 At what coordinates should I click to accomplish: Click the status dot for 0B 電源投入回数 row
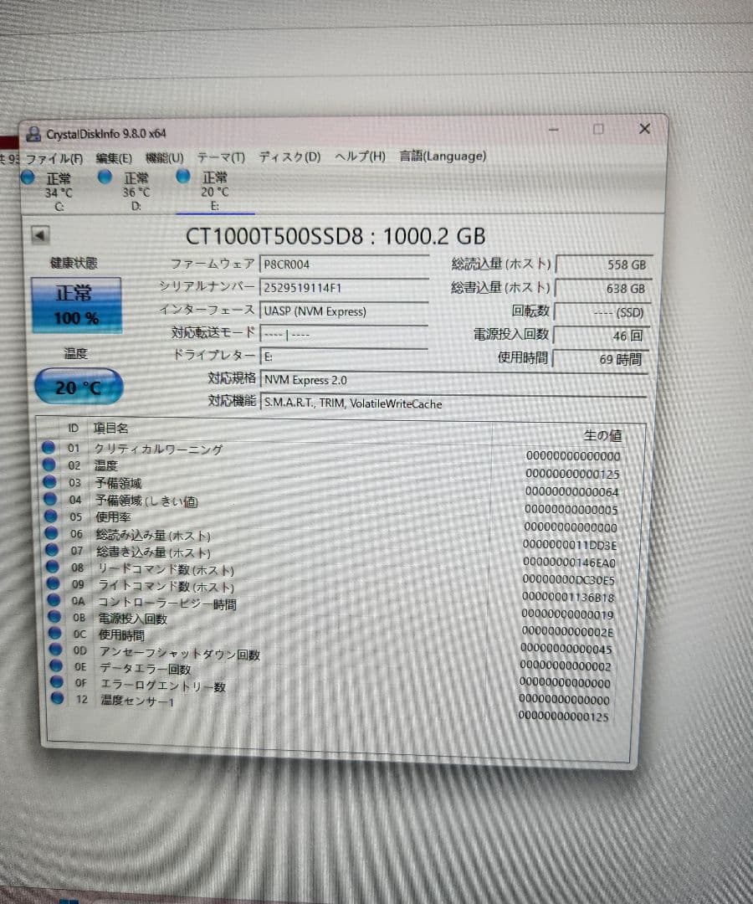point(54,616)
